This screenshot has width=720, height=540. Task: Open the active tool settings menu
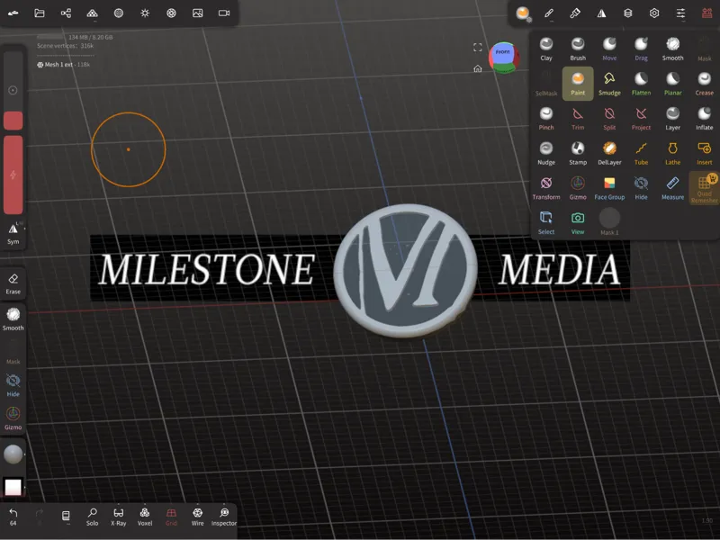pyautogui.click(x=523, y=13)
